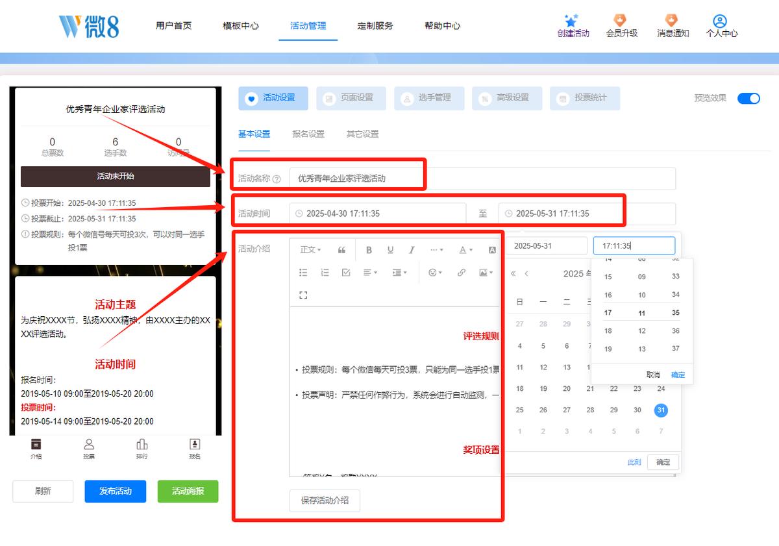Confirm date with 确定 button in calendar footer

click(x=663, y=462)
